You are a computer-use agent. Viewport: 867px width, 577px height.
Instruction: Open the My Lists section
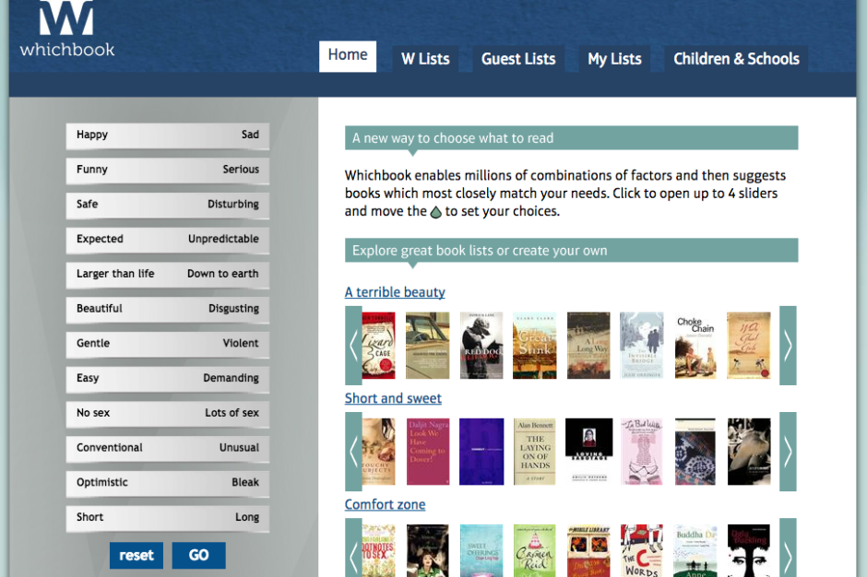point(614,58)
